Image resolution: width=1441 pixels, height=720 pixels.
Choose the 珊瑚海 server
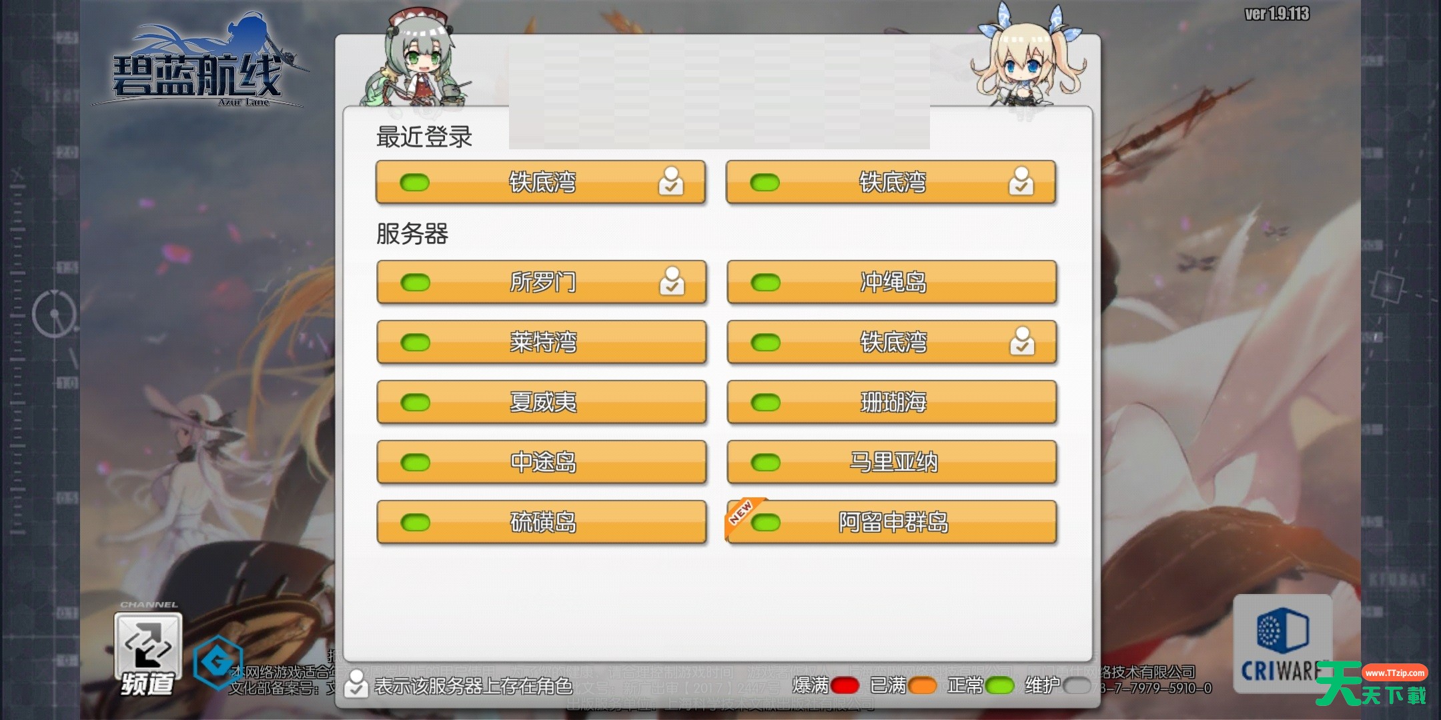tap(891, 402)
